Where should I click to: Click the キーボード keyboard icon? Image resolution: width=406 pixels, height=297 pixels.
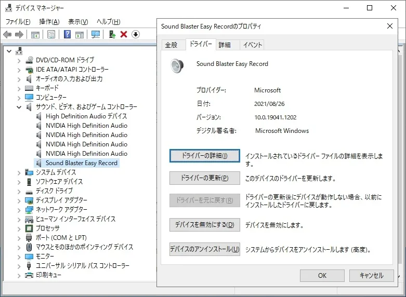pyautogui.click(x=29, y=88)
